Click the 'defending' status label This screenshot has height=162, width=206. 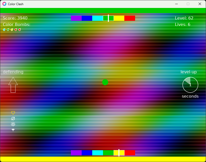click(13, 72)
